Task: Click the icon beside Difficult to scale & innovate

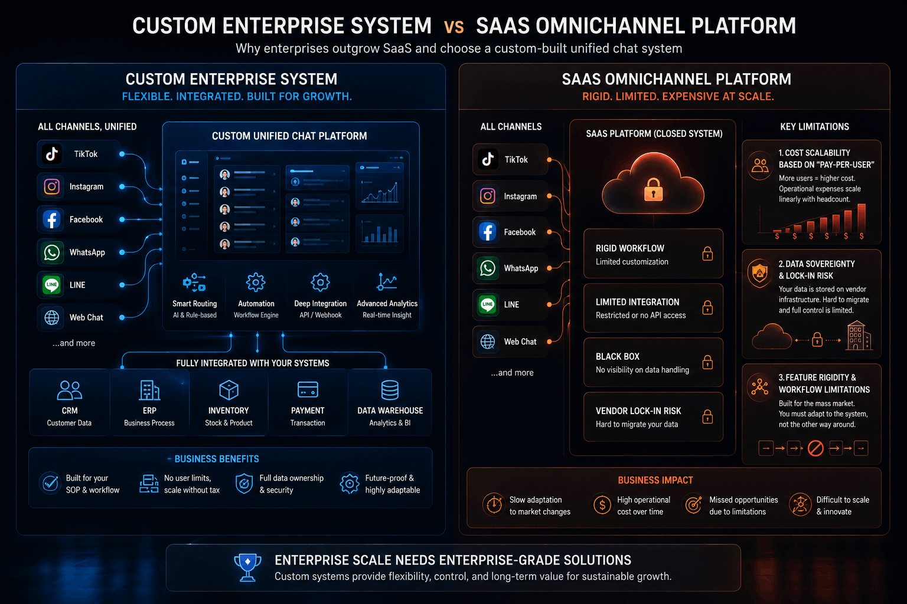Action: pos(801,504)
